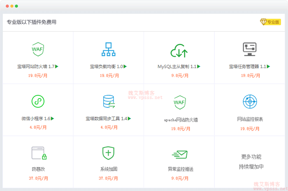
Task: Click the 37.8元/月 price under 系统加固
Action: coord(108,178)
